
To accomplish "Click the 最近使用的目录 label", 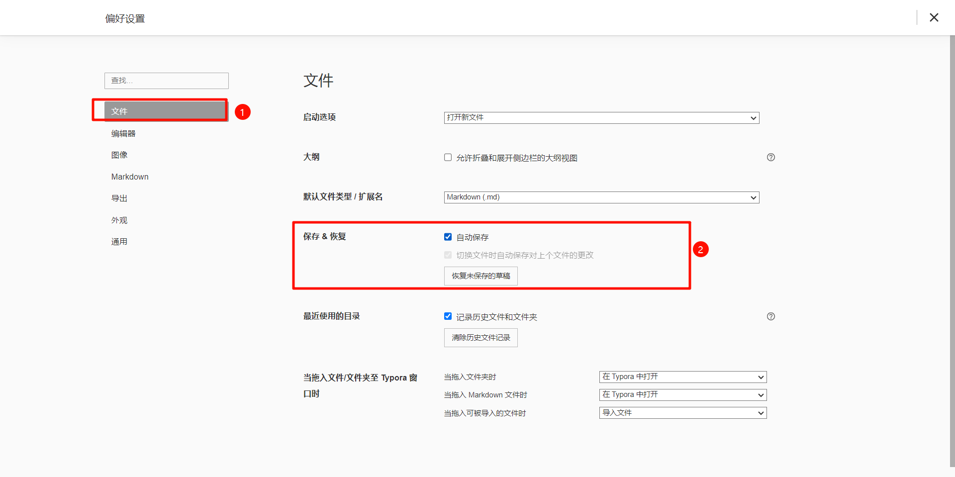I will [x=332, y=316].
